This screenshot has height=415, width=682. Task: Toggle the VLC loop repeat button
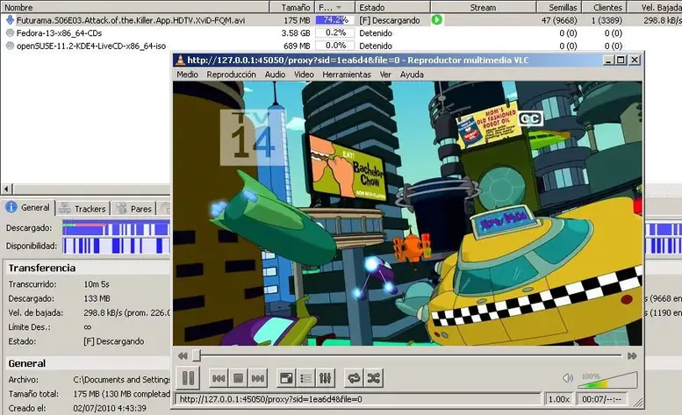coord(354,378)
